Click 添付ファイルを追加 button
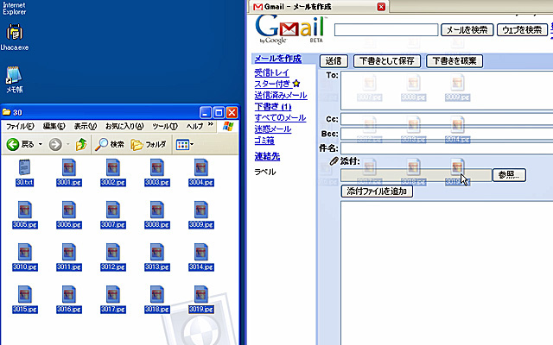The image size is (553, 345). tap(377, 191)
